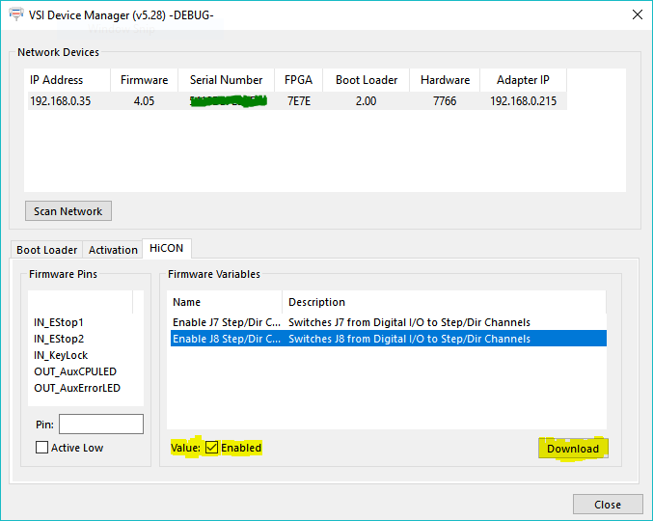Sort devices by IP Address column header
653x521 pixels.
tap(57, 80)
